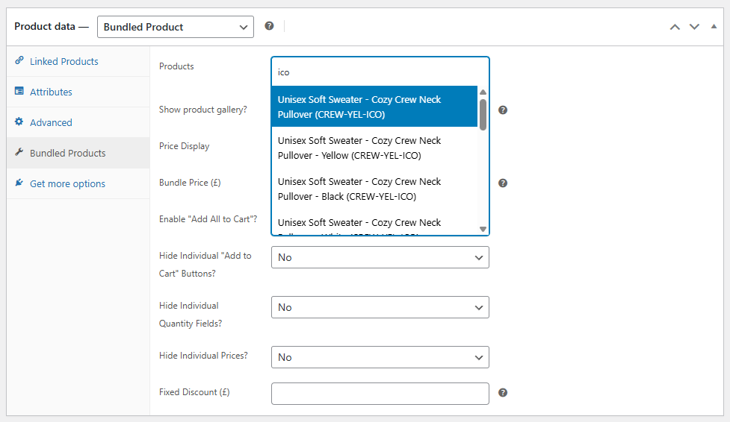This screenshot has width=730, height=422.
Task: Click the 'Fixed Discount (£)' label
Action: (x=194, y=392)
